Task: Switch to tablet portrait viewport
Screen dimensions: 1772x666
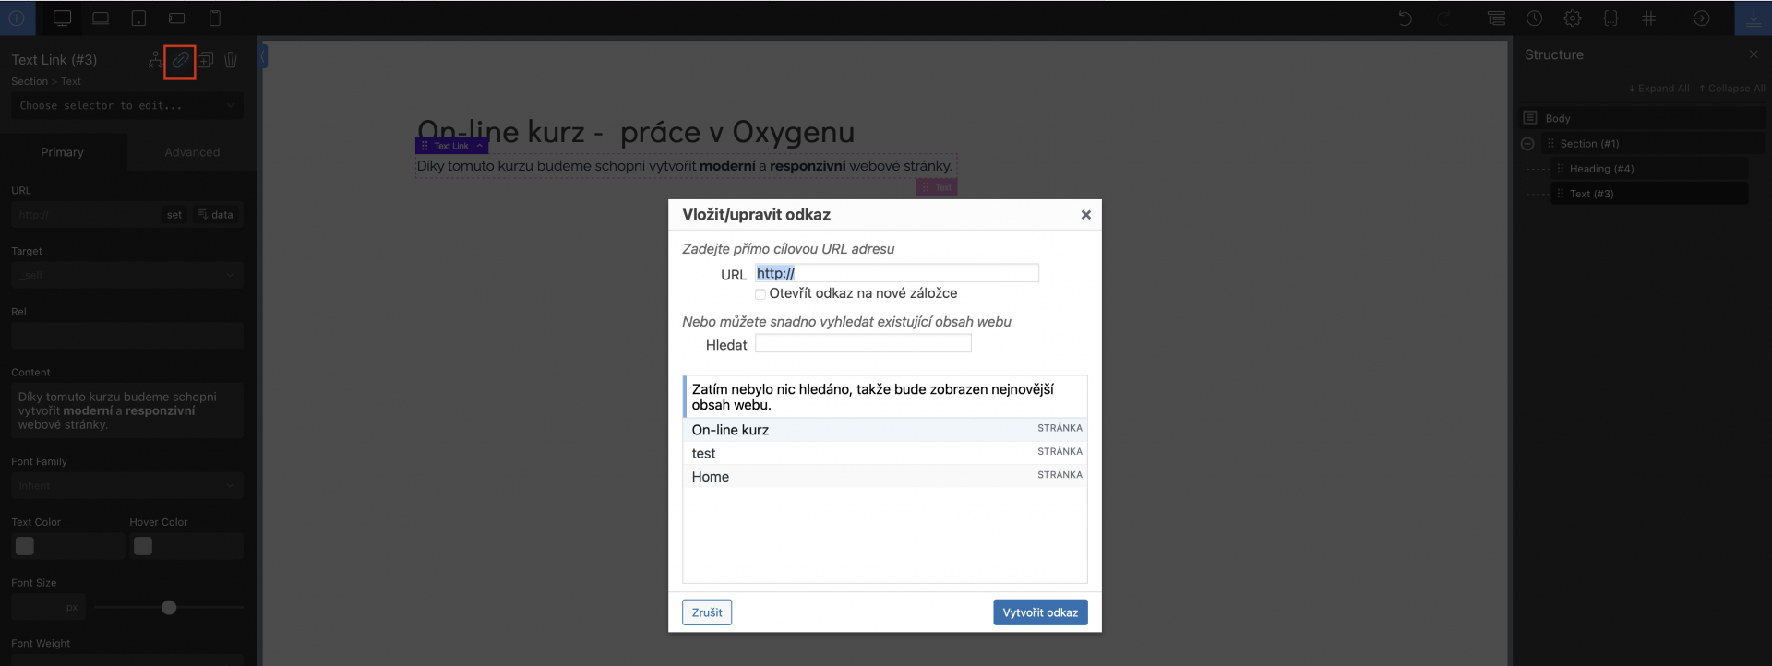Action: 138,18
